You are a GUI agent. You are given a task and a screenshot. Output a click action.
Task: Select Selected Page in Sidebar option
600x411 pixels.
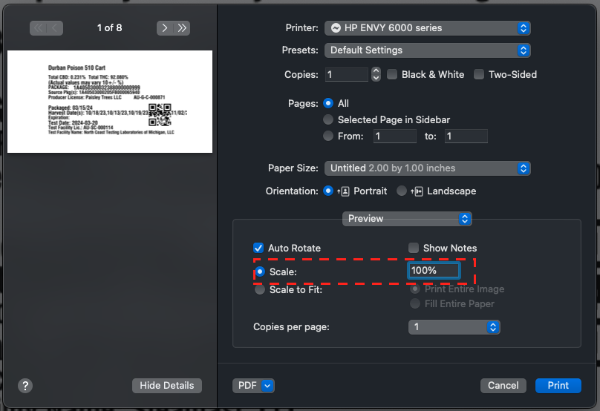(328, 119)
